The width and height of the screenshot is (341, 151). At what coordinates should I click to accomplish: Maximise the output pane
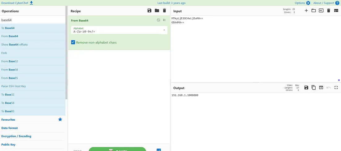(x=336, y=88)
